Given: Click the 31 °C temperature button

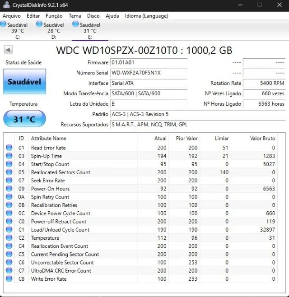Looking at the screenshot, I should 24,119.
